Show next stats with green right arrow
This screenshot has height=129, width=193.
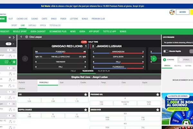tap(154, 59)
